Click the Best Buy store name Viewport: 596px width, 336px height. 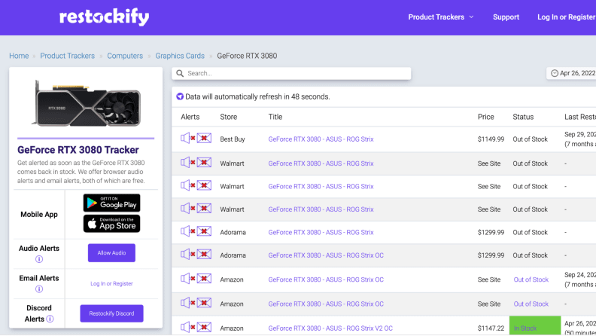[233, 139]
